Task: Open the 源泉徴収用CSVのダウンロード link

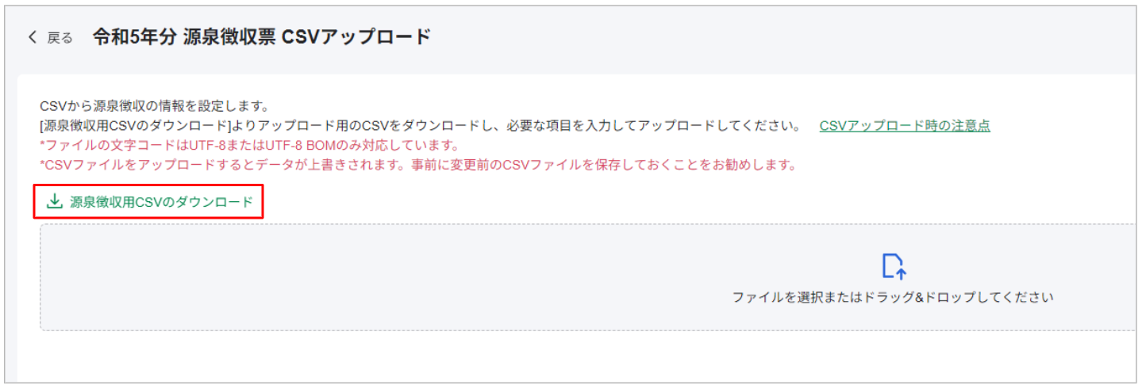Action: pos(148,202)
